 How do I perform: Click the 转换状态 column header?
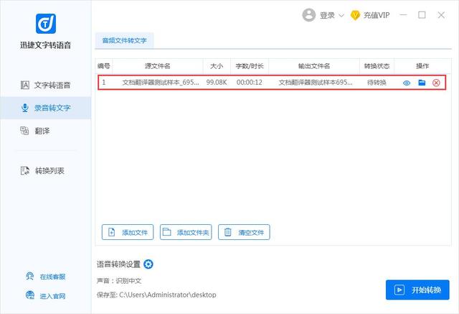pyautogui.click(x=377, y=66)
